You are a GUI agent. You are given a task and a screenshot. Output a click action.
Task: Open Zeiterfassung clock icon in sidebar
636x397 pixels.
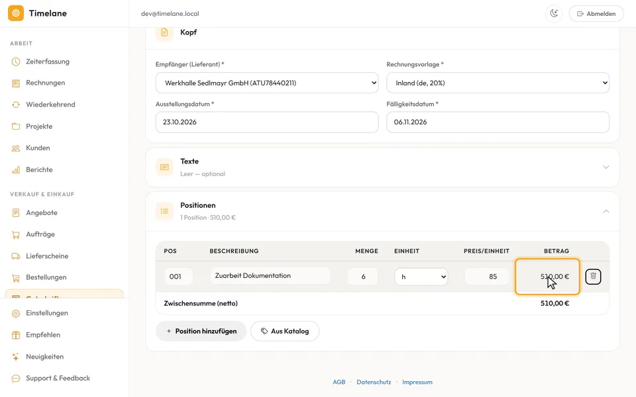coord(16,62)
